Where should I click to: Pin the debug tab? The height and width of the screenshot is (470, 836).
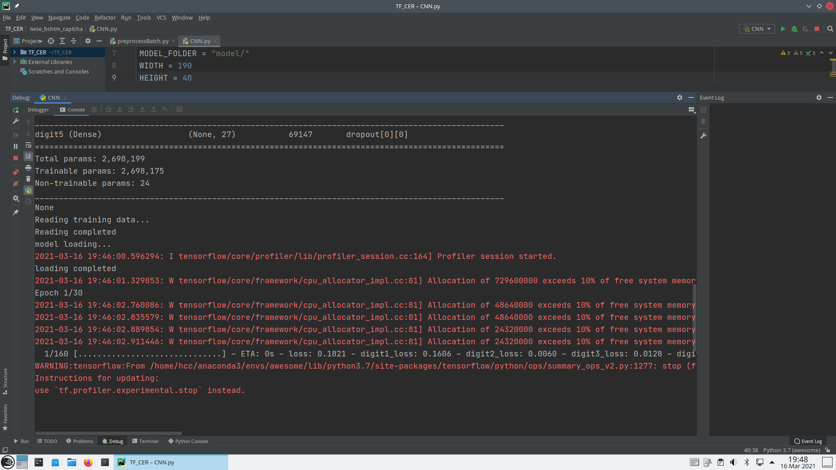16,212
